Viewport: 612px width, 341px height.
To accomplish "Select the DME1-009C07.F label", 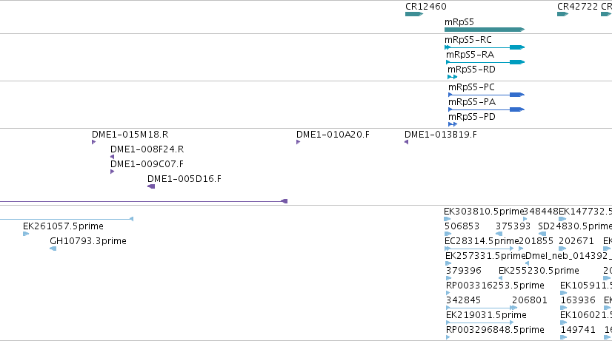I will [147, 164].
